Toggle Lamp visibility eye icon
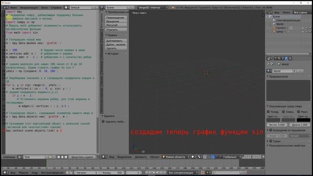 click(x=303, y=32)
